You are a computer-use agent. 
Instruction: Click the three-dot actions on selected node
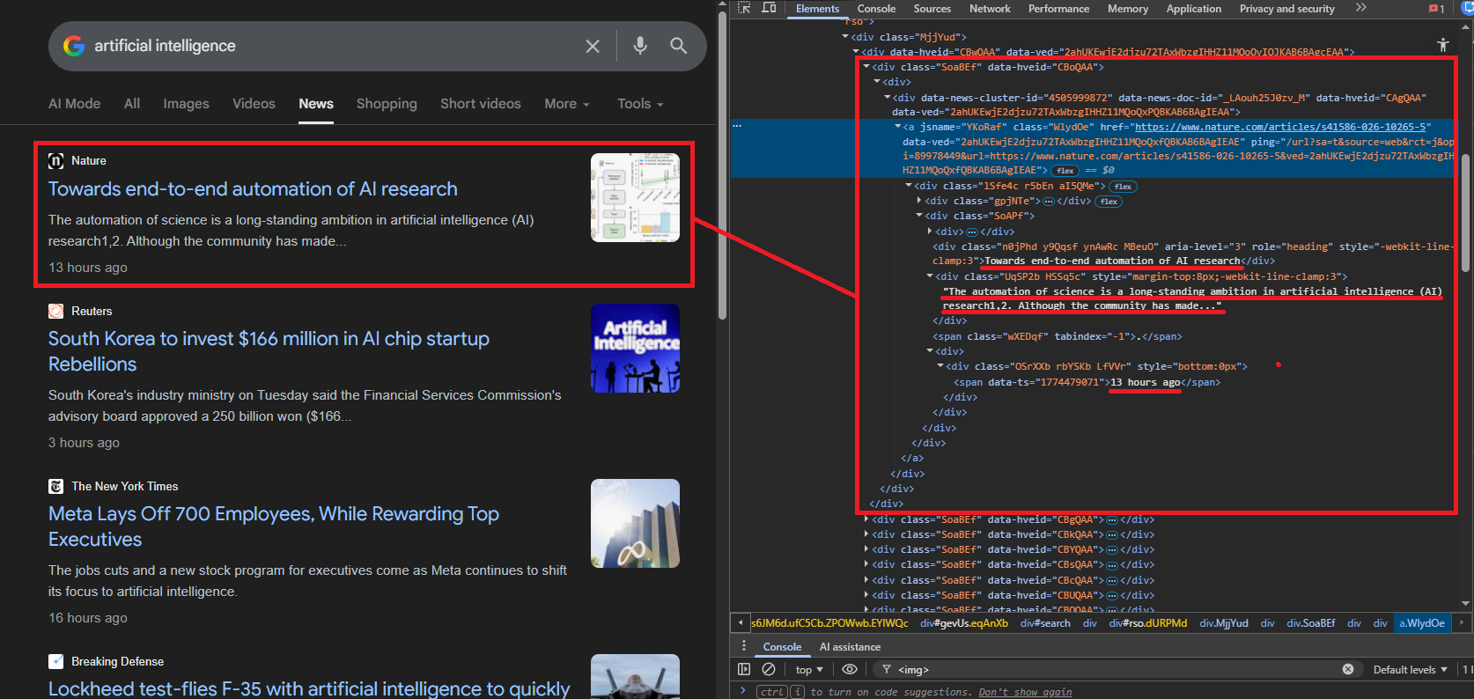(x=737, y=126)
